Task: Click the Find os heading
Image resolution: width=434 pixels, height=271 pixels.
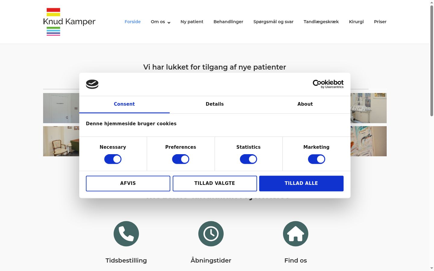Action: (296, 260)
